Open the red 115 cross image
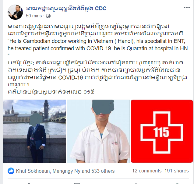 point(162,131)
